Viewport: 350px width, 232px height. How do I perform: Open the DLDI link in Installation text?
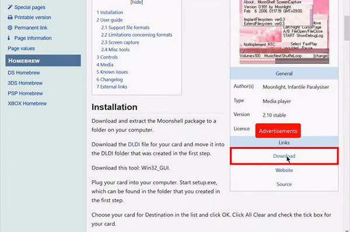134,144
